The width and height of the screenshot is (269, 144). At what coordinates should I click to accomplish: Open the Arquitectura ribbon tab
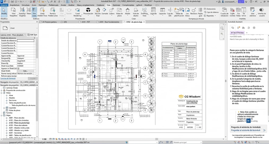click(x=15, y=5)
